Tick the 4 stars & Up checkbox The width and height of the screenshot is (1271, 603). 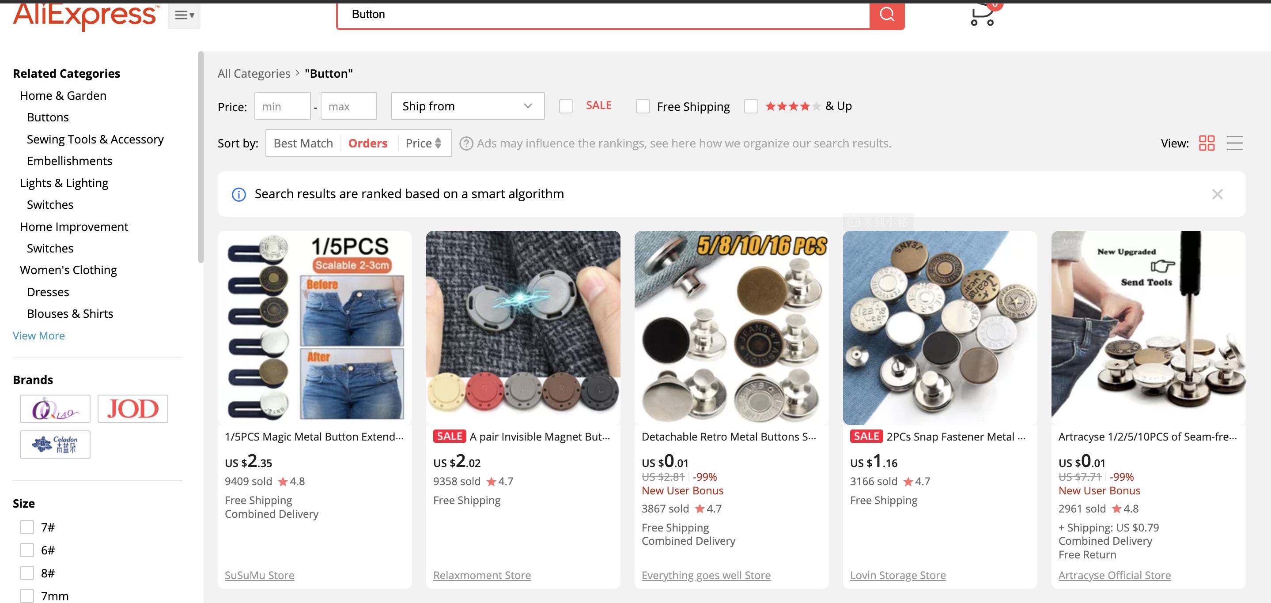751,106
